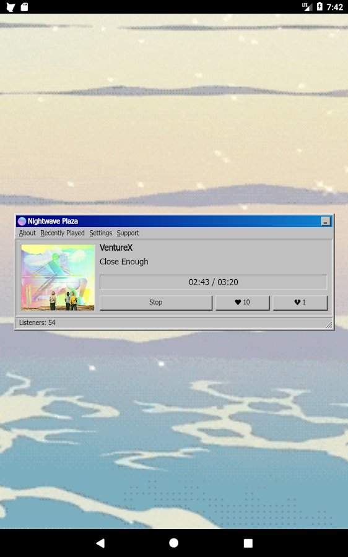
Task: Open the About menu
Action: (27, 233)
